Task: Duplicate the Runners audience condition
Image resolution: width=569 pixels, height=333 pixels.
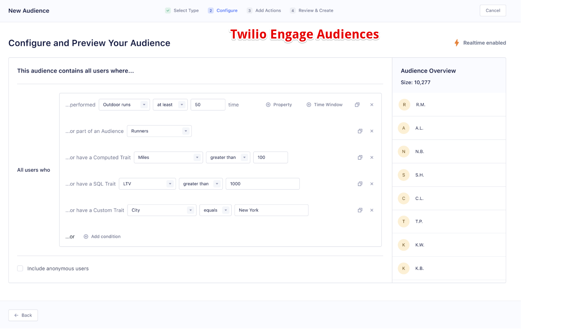Action: [360, 131]
